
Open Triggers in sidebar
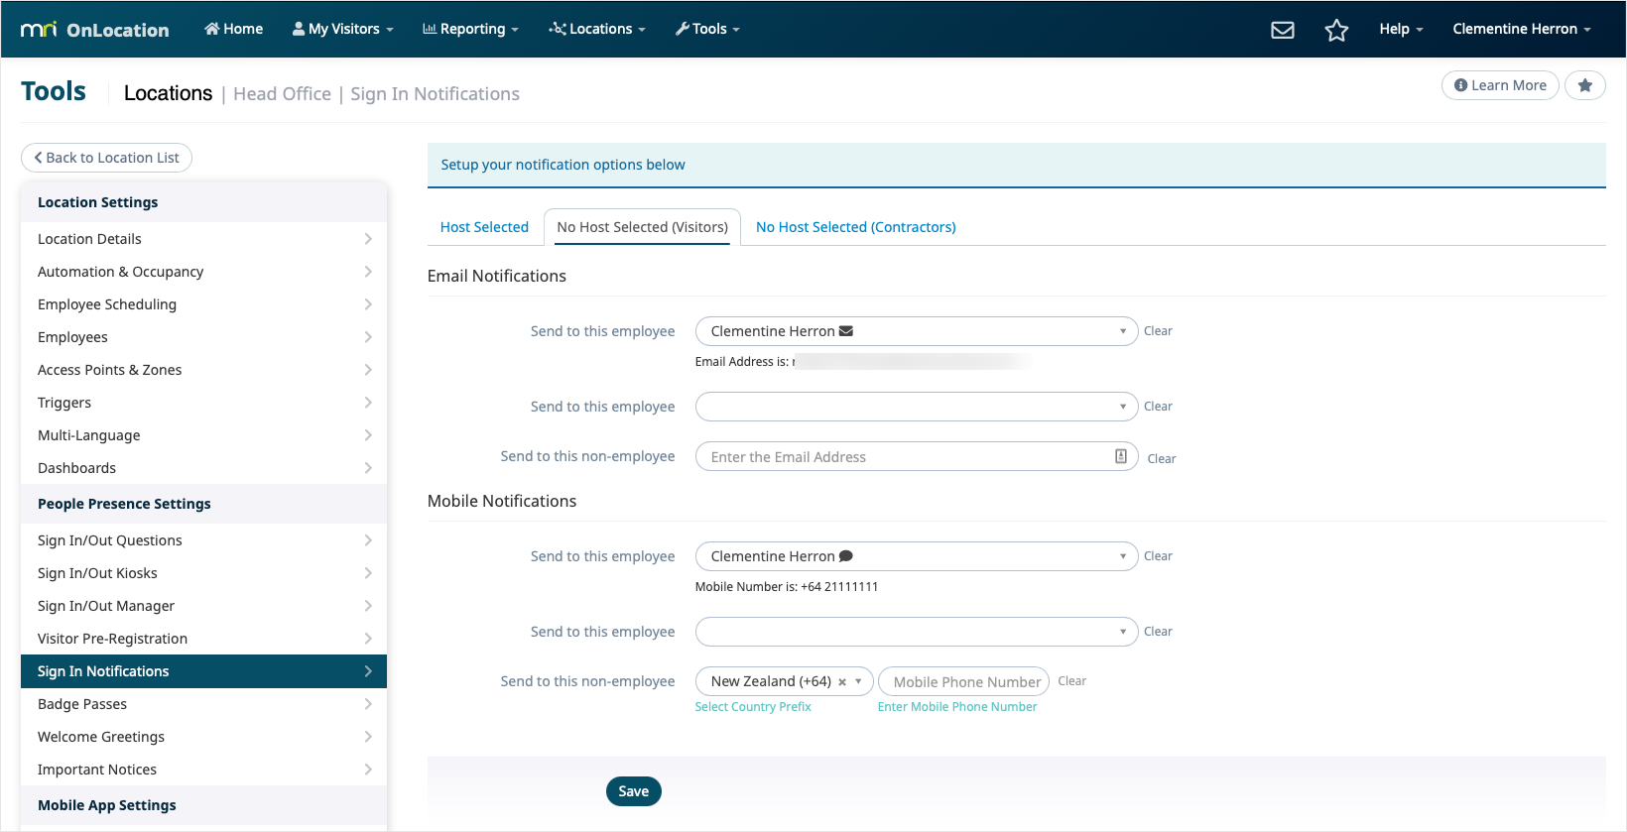(x=203, y=403)
